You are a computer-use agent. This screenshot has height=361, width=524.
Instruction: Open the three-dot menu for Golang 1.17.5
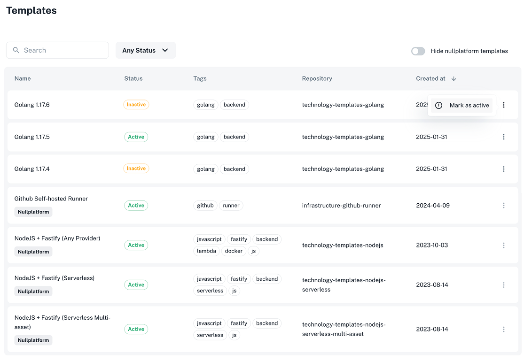(x=503, y=137)
